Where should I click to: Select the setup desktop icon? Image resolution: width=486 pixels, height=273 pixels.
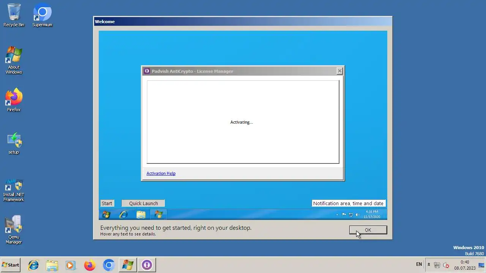coord(14,143)
